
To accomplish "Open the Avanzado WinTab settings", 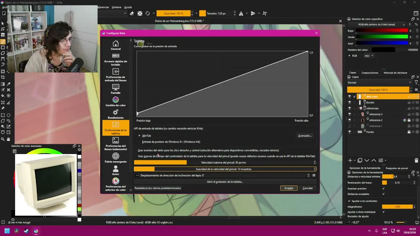I will pos(305,136).
